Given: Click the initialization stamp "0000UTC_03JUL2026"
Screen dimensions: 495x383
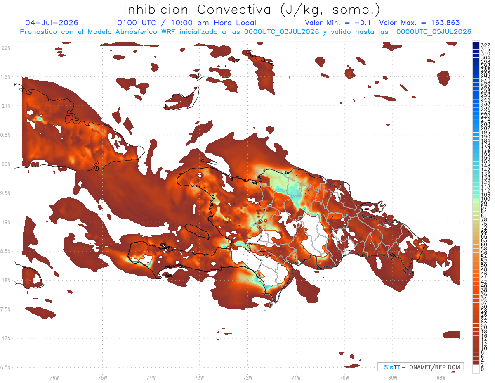Looking at the screenshot, I should click(282, 32).
